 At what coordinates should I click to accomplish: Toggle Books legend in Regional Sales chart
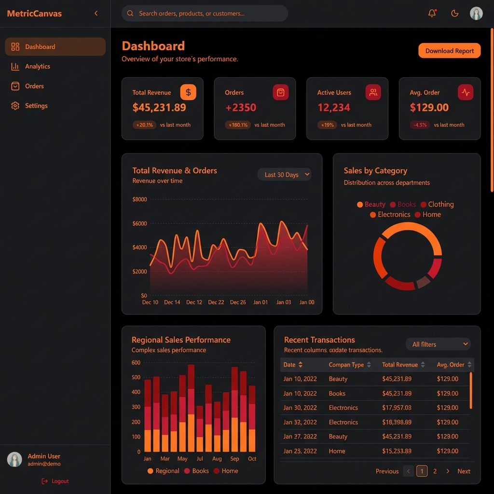(196, 471)
